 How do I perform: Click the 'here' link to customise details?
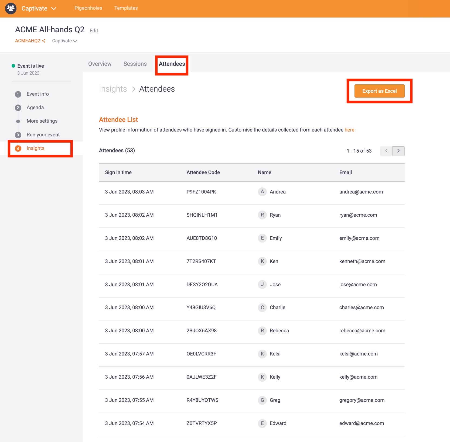(x=349, y=130)
